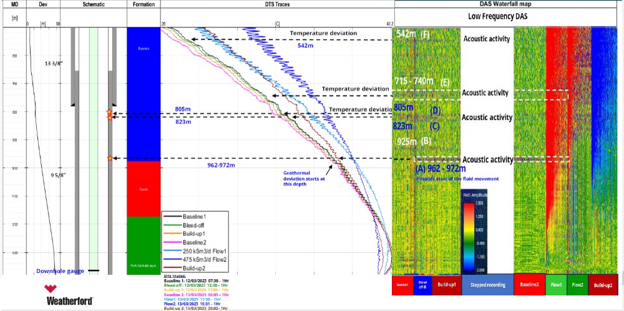The width and height of the screenshot is (624, 311).
Task: Select the star marker at 962-972m depth
Action: coord(110,158)
